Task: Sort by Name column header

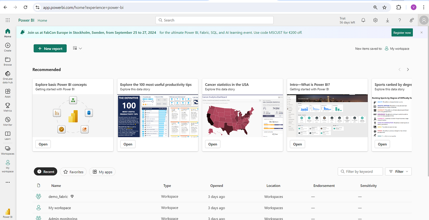Action: click(56, 186)
